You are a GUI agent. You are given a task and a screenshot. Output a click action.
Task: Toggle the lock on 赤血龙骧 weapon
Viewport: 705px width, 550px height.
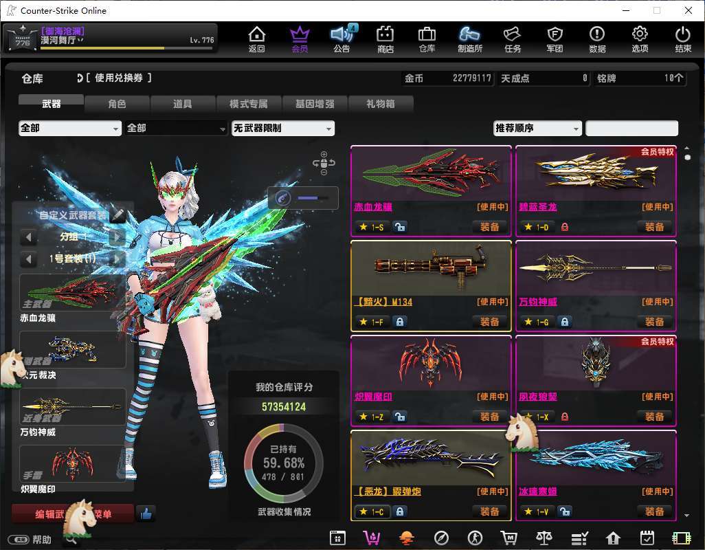(399, 227)
